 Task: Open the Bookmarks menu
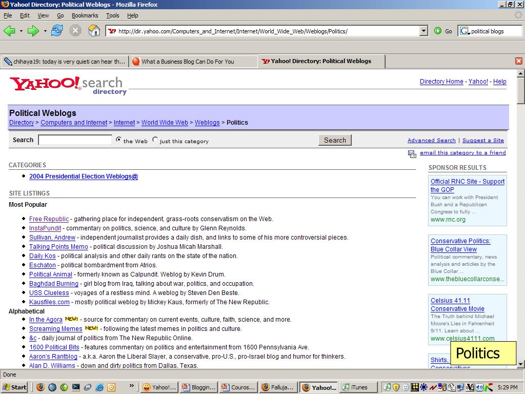[x=85, y=15]
